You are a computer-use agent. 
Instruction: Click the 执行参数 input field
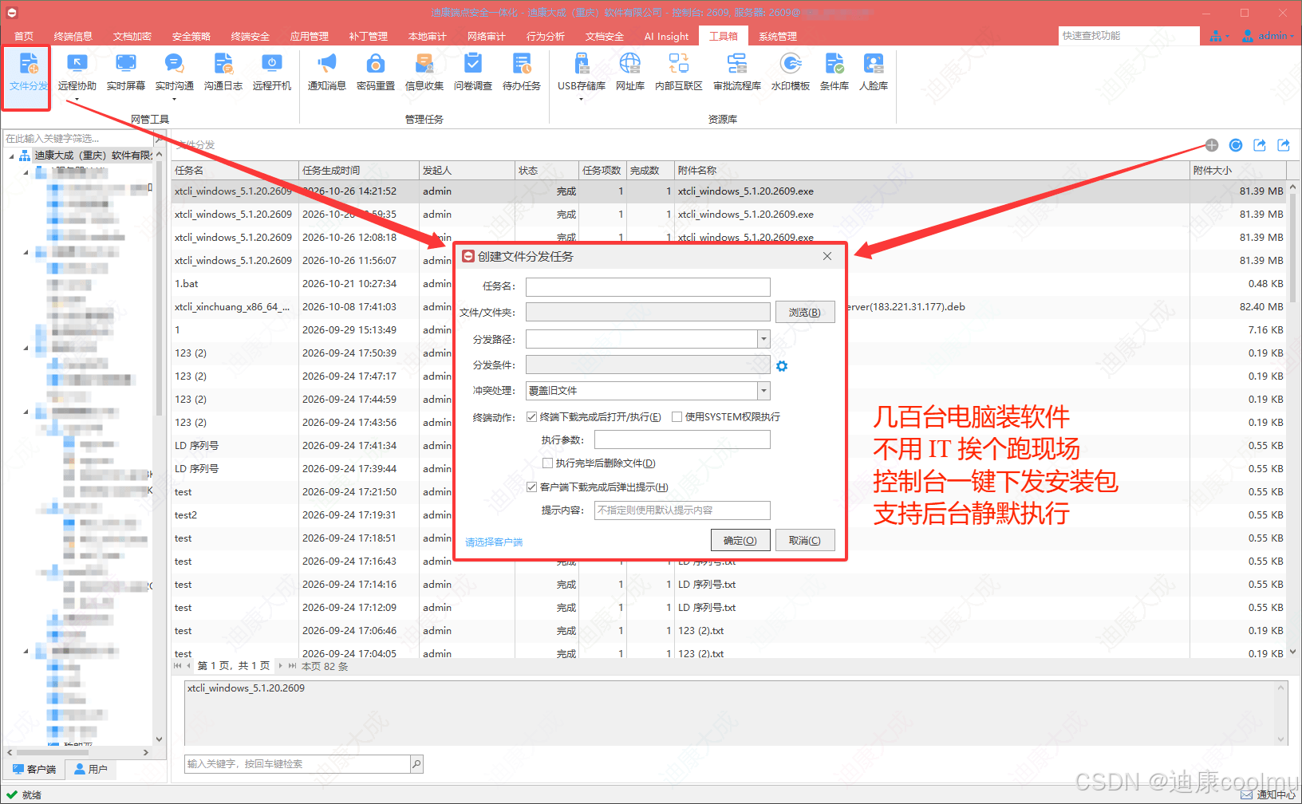click(682, 439)
